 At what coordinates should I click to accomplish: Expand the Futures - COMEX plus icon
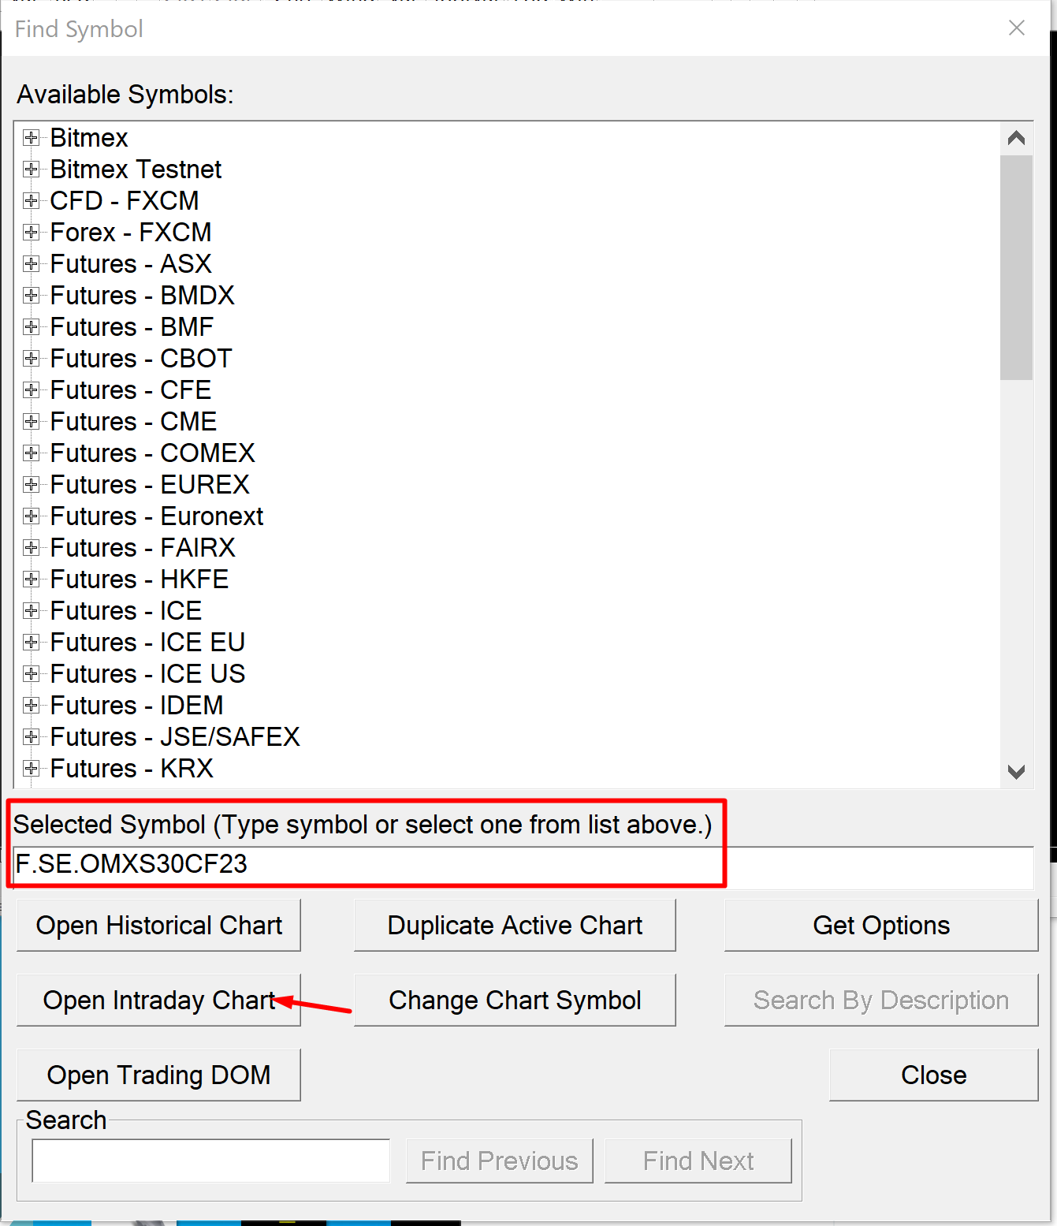[32, 453]
